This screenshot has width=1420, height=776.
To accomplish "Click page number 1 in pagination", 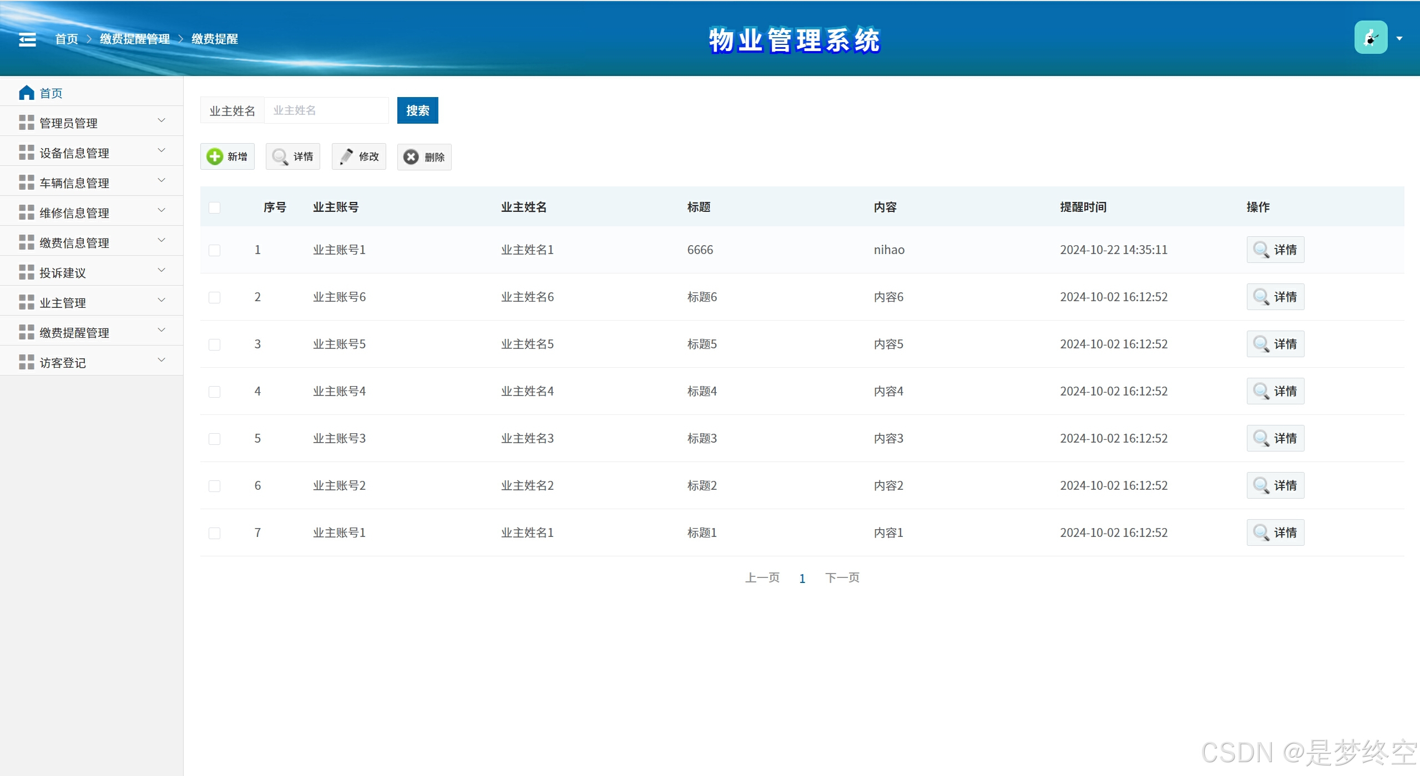I will pyautogui.click(x=802, y=579).
